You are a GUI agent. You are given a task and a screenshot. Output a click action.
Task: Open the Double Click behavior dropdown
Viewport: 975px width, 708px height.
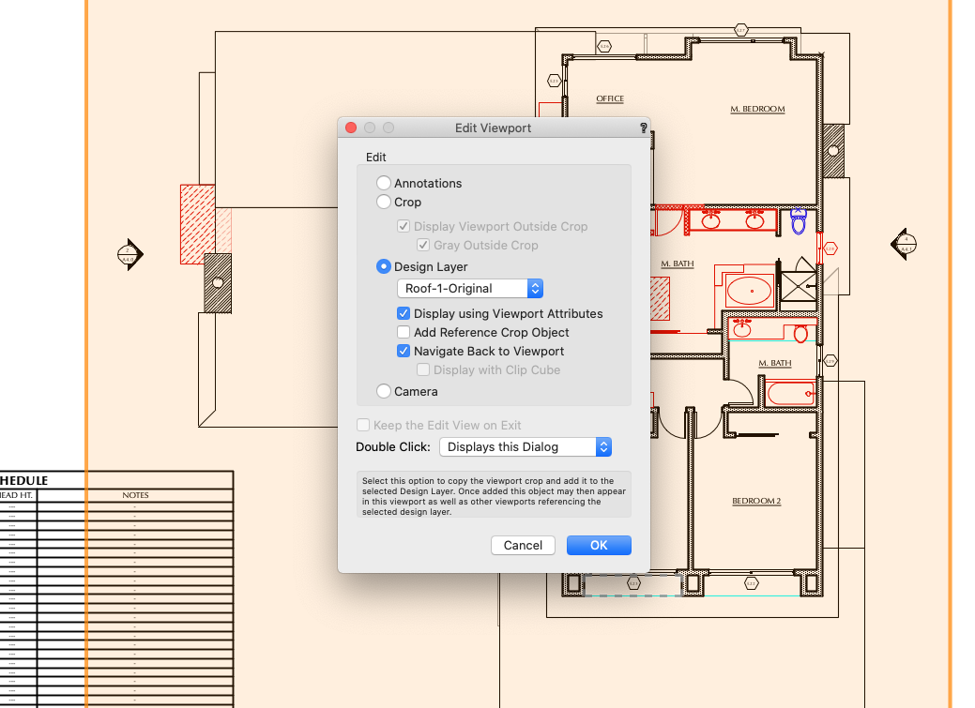tap(603, 446)
